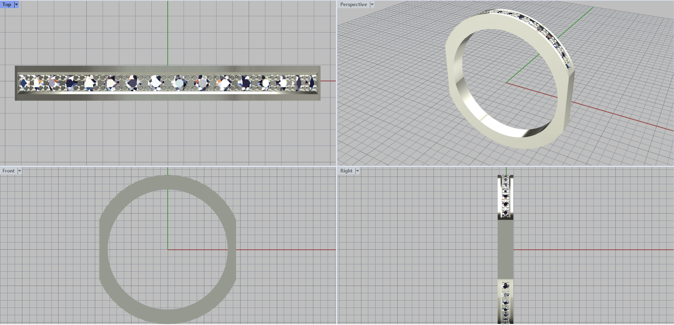The width and height of the screenshot is (674, 325).
Task: Click the metal band's upper rail in Top view
Action: pos(167,69)
